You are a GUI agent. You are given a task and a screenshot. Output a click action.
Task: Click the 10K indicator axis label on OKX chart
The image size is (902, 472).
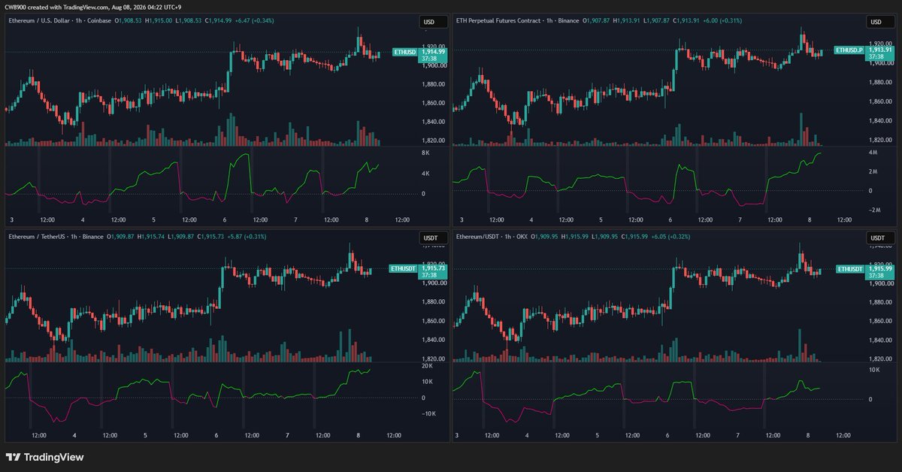point(874,370)
